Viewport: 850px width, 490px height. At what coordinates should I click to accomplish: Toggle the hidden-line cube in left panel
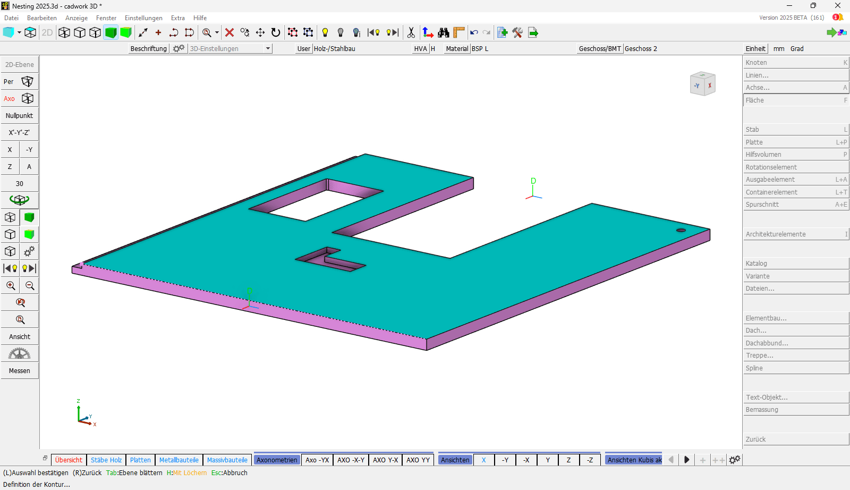[10, 234]
